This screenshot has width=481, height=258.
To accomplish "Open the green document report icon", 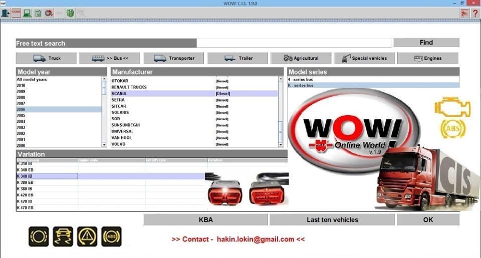I will [38, 13].
